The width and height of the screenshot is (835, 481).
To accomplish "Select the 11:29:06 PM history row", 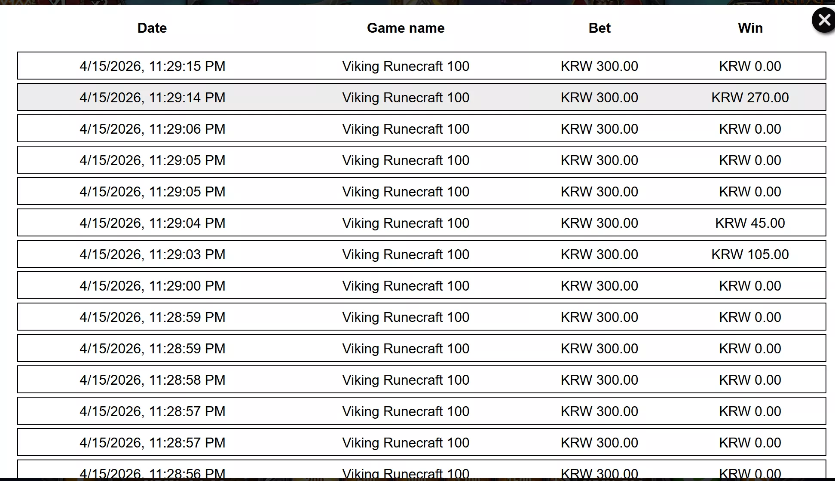I will pos(422,129).
